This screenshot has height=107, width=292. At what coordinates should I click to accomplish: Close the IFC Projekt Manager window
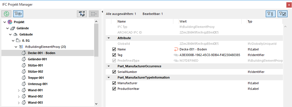click(x=289, y=5)
